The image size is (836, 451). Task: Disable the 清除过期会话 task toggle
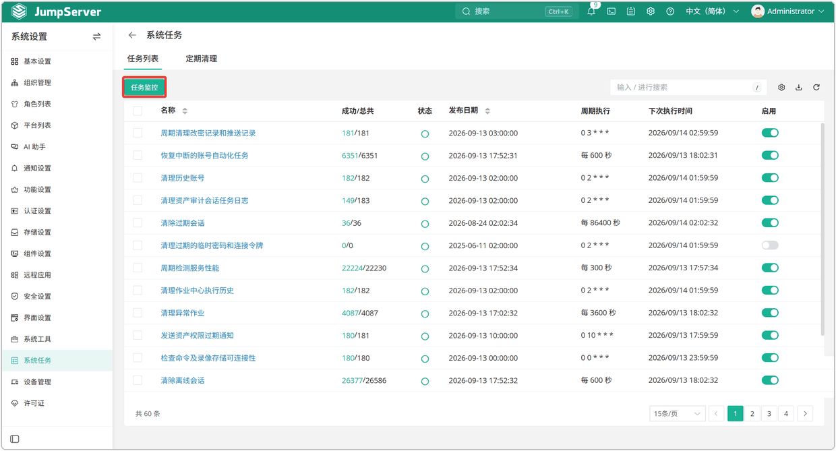point(770,222)
